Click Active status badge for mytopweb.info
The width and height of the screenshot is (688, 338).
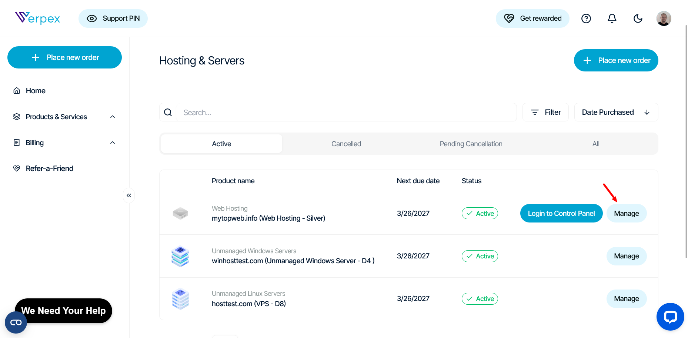480,213
